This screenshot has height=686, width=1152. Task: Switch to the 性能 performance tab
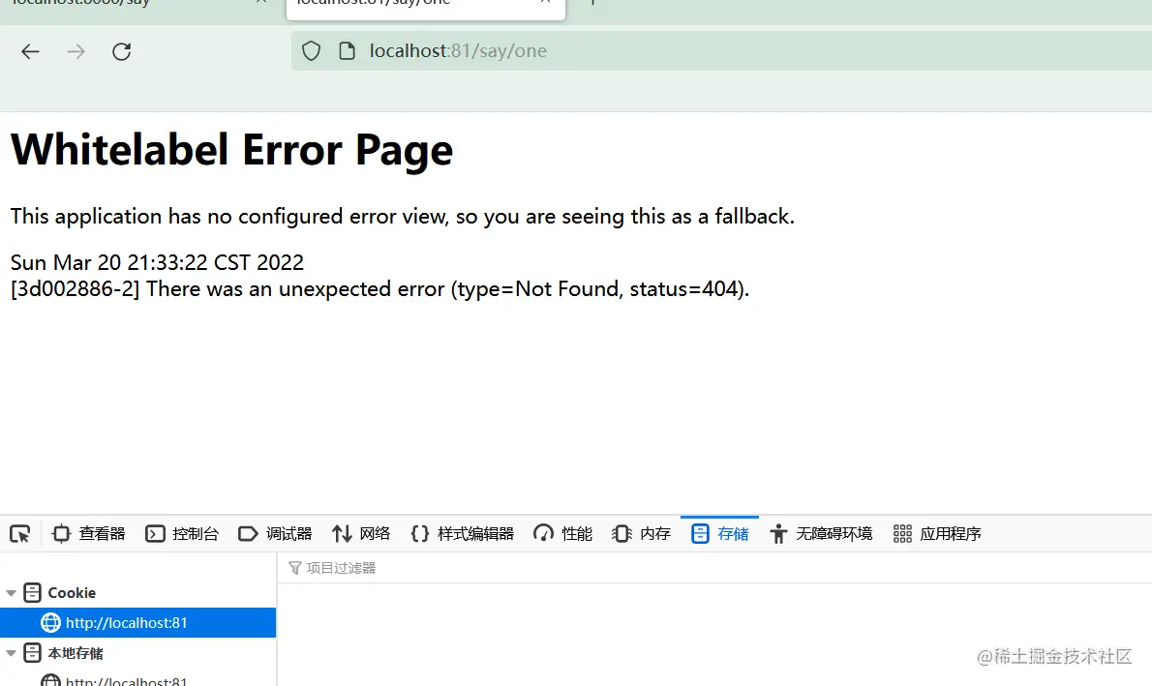(562, 534)
